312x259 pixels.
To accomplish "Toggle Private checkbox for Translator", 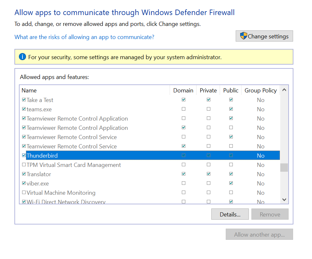I will coord(208,174).
